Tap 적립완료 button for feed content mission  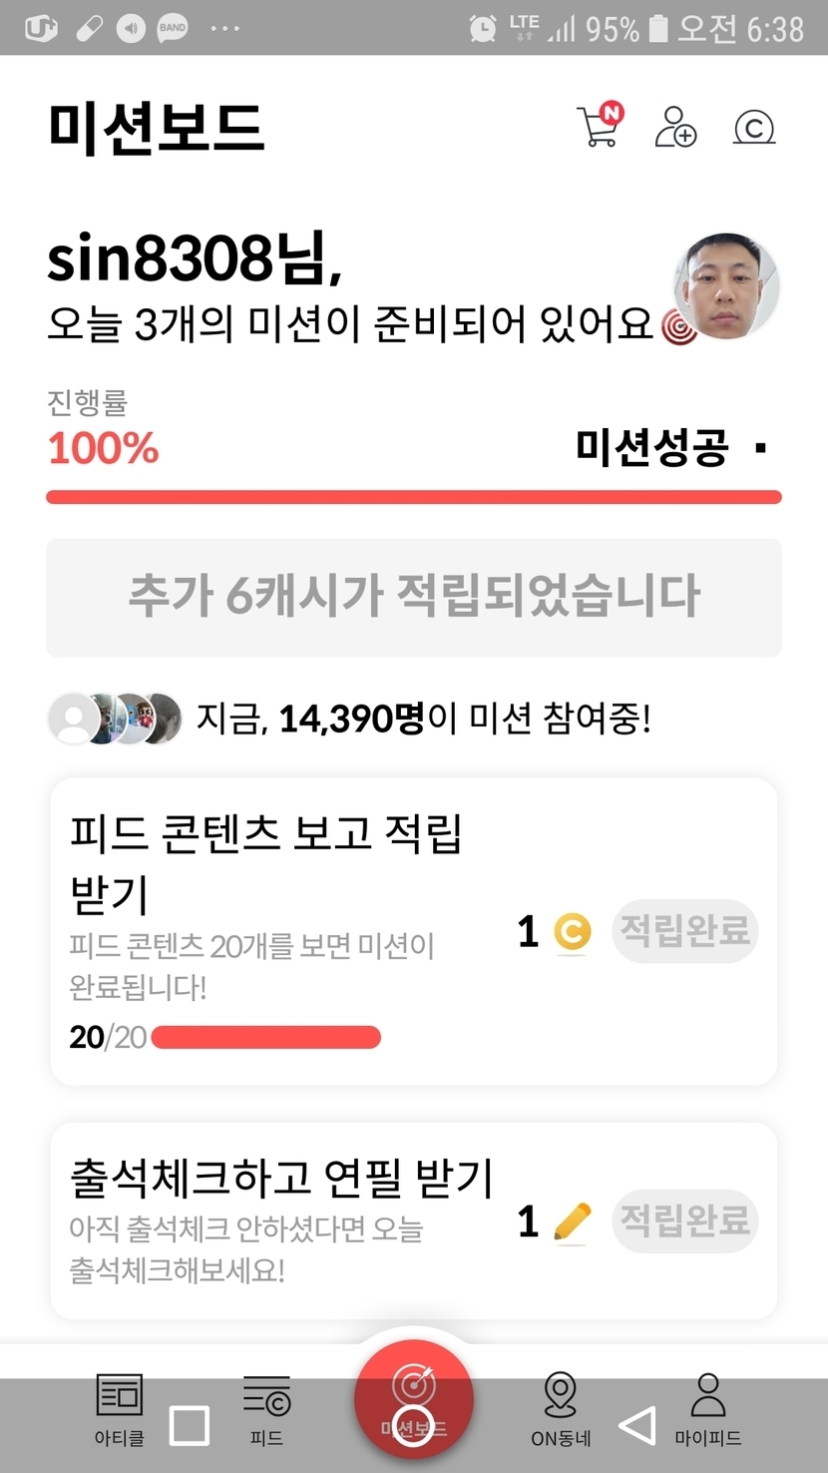pyautogui.click(x=684, y=931)
